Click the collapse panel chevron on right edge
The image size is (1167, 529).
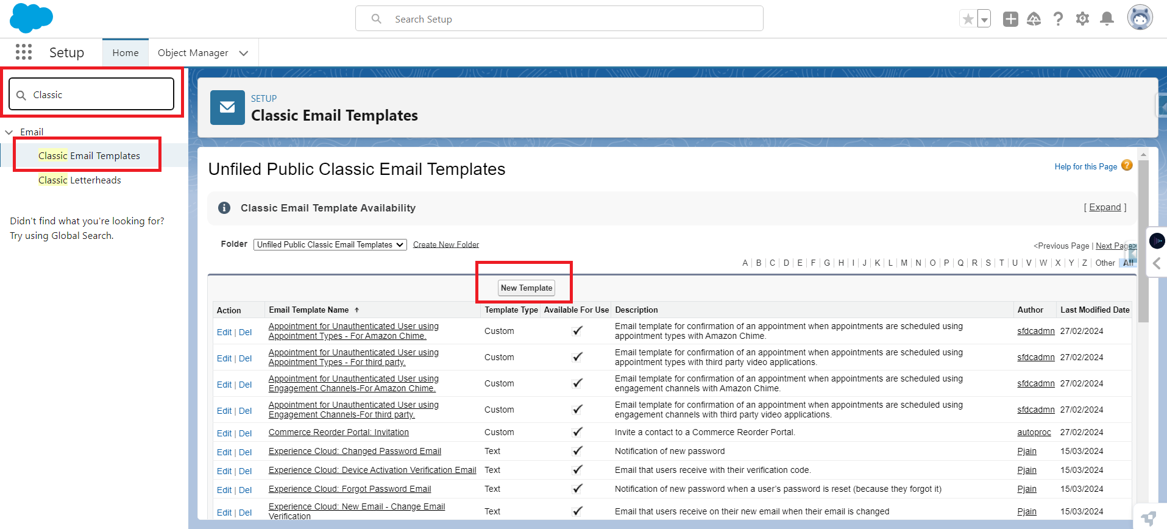(1157, 263)
